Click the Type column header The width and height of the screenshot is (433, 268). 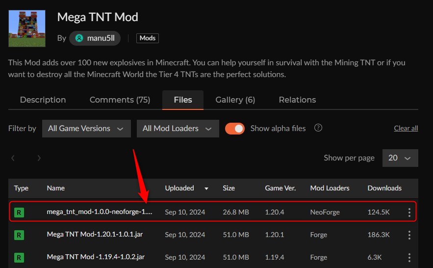coord(21,188)
